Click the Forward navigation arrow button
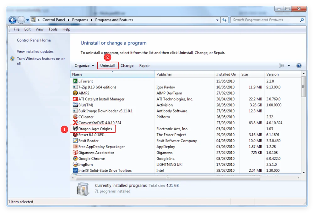 pyautogui.click(x=21, y=20)
